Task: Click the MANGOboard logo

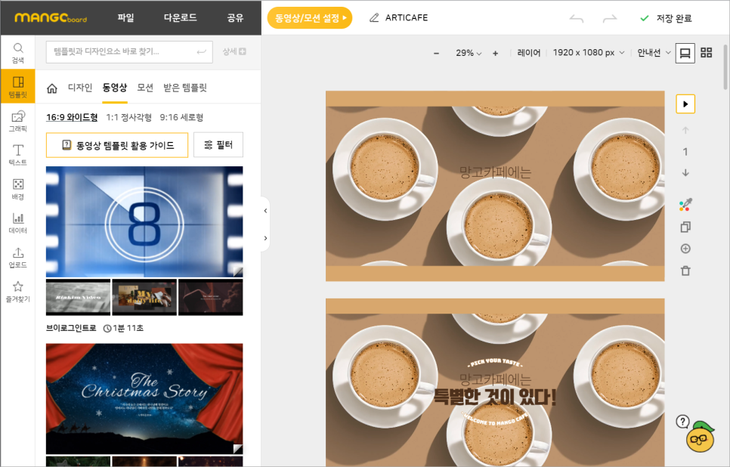Action: [51, 17]
